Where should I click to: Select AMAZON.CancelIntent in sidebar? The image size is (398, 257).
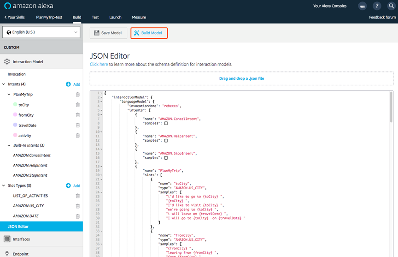[32, 155]
